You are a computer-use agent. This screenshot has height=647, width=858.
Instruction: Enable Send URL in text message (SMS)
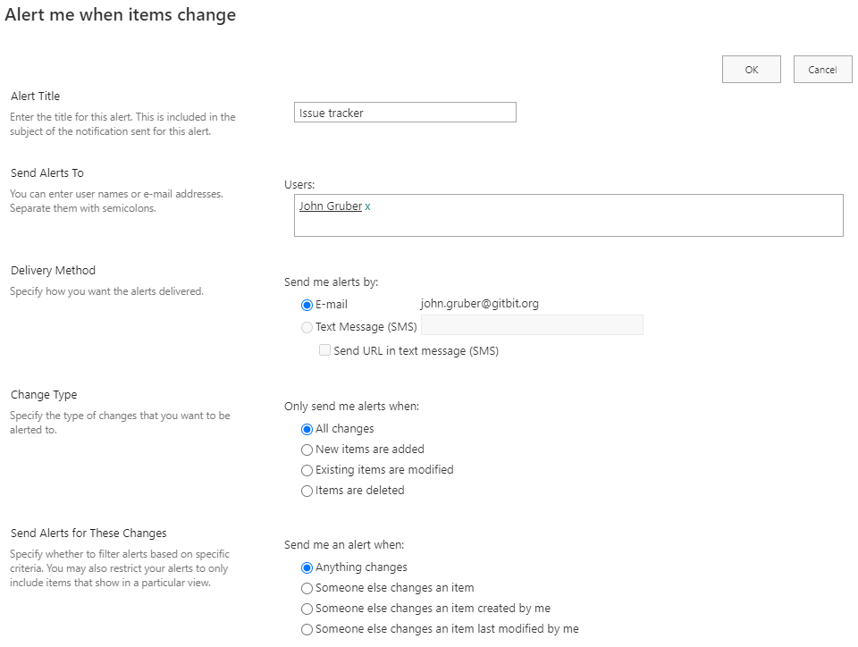324,349
